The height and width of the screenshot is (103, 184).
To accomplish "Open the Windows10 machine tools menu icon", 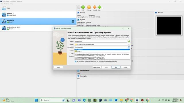I will pos(72,21).
